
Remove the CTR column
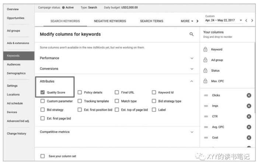point(249,117)
